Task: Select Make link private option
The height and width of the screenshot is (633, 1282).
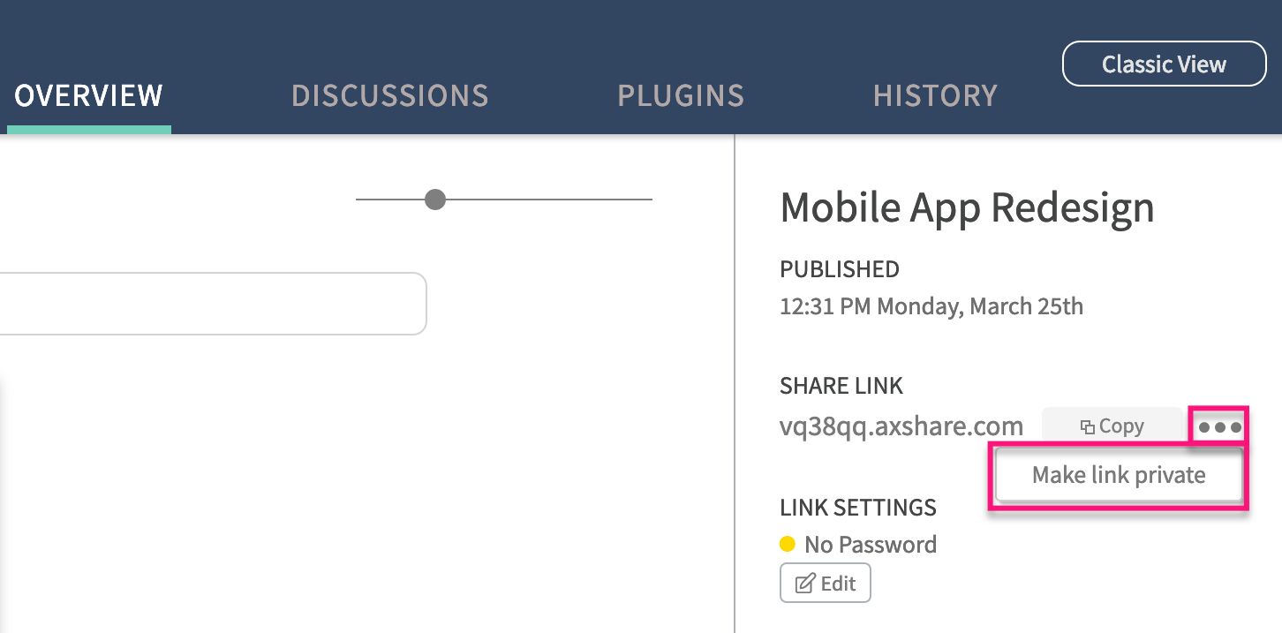Action: tap(1119, 475)
